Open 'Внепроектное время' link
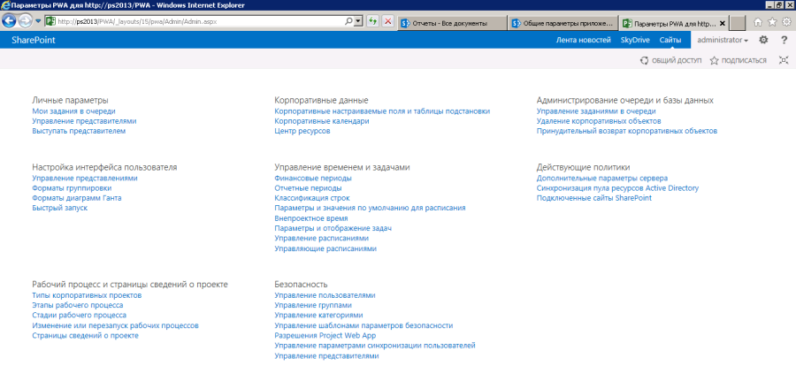 click(311, 218)
